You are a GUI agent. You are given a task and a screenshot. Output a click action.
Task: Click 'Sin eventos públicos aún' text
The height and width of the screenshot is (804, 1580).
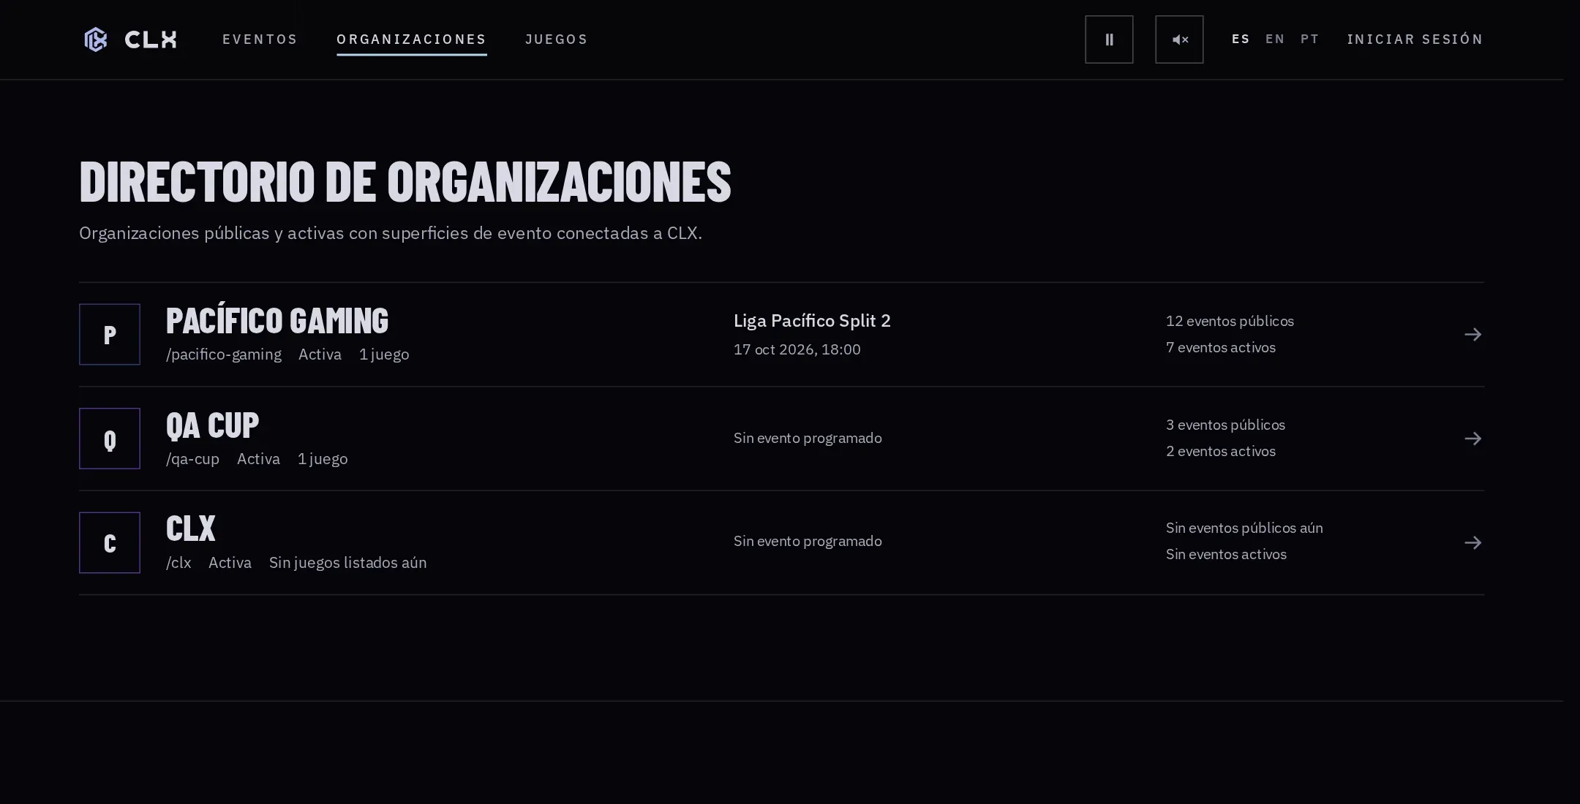pyautogui.click(x=1244, y=528)
